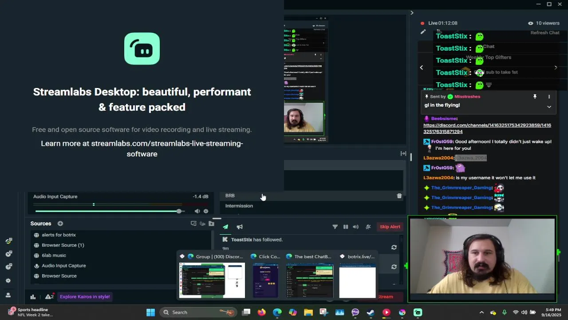This screenshot has width=568, height=320.
Task: Open the warning notifications triangle icon
Action: pos(49,297)
